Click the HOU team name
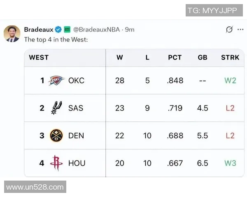Viewport: 247px width, 197px height. (77, 163)
